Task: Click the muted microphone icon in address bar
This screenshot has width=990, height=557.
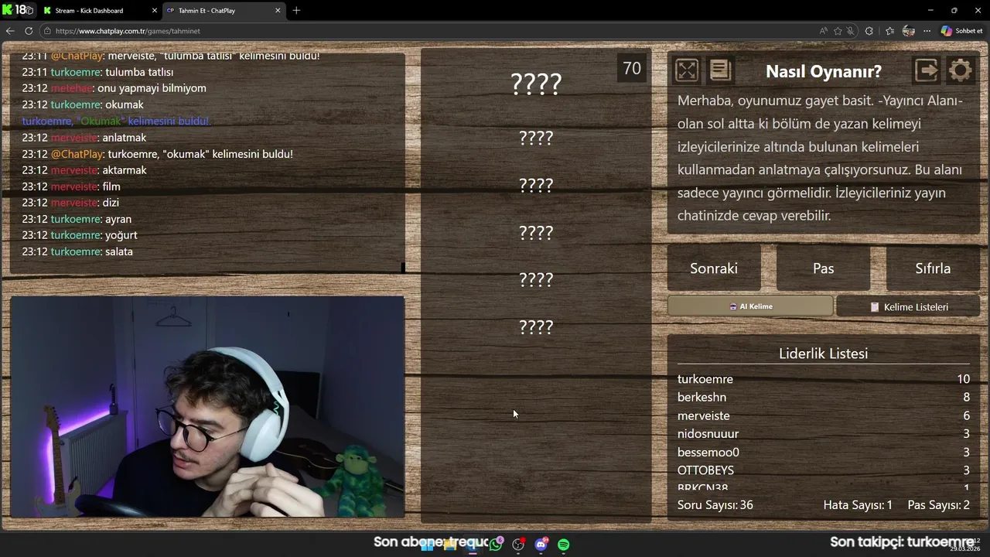Action: pyautogui.click(x=851, y=31)
